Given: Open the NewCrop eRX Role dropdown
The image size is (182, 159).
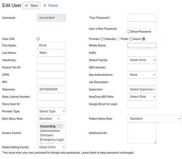Looking at the screenshot, I should pyautogui.click(x=142, y=97).
